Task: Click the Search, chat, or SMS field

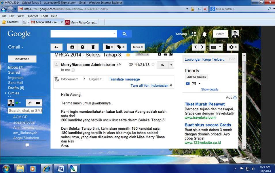Action: (x=25, y=111)
